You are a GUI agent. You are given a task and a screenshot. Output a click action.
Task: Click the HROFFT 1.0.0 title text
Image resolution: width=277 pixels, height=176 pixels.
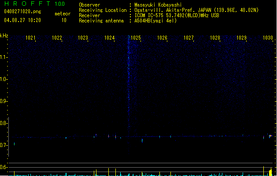(x=34, y=4)
